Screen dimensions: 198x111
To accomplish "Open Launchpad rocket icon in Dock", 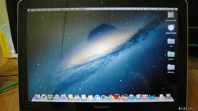I will [x=44, y=97].
